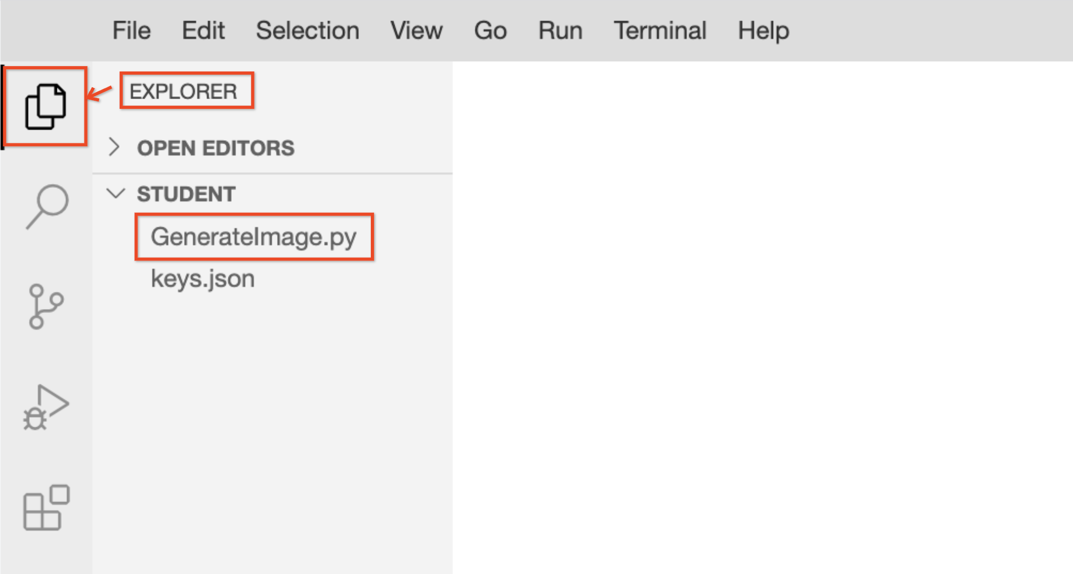Click the STUDENT folder header label
The height and width of the screenshot is (574, 1073).
tap(186, 194)
